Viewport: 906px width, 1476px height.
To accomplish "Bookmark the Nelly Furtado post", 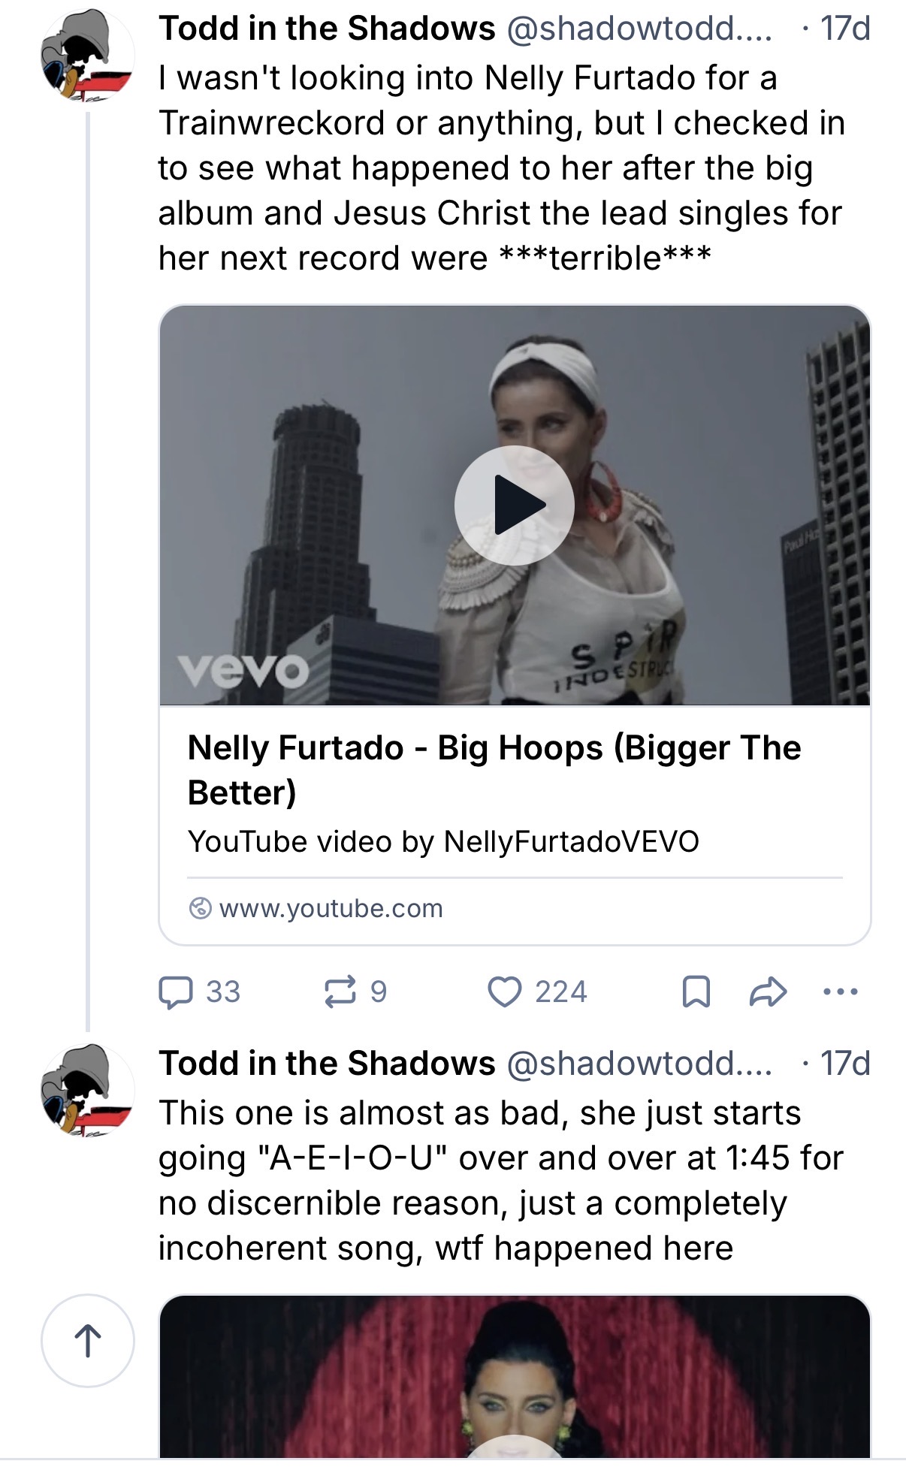I will pos(696,992).
